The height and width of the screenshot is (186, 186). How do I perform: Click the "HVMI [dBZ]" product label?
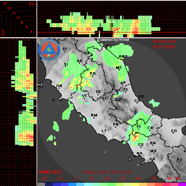pos(50,172)
